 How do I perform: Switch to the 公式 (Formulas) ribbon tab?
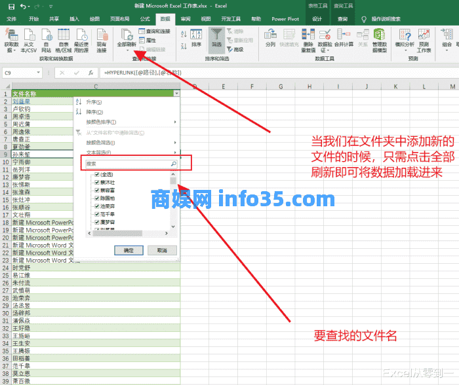[x=145, y=19]
